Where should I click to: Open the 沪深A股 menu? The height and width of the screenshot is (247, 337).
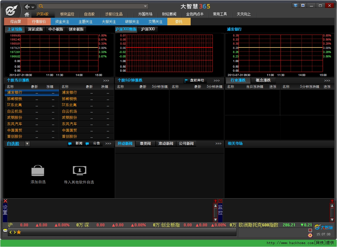tap(42, 14)
